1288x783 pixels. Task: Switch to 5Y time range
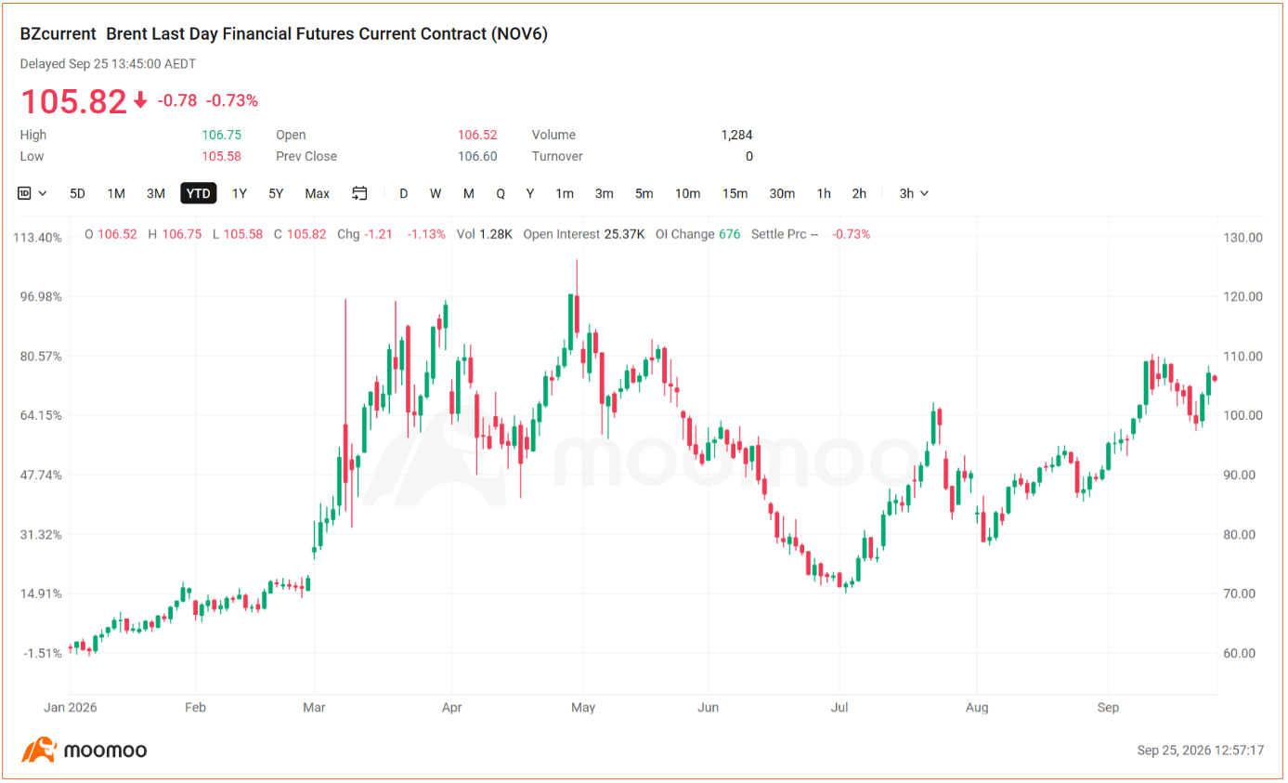(276, 193)
